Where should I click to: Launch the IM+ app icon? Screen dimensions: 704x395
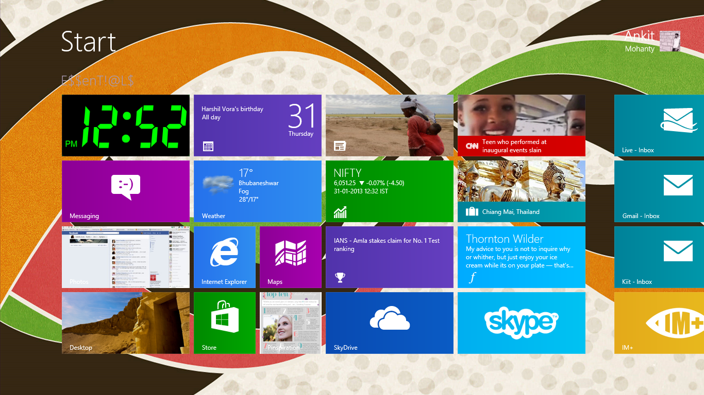click(675, 323)
